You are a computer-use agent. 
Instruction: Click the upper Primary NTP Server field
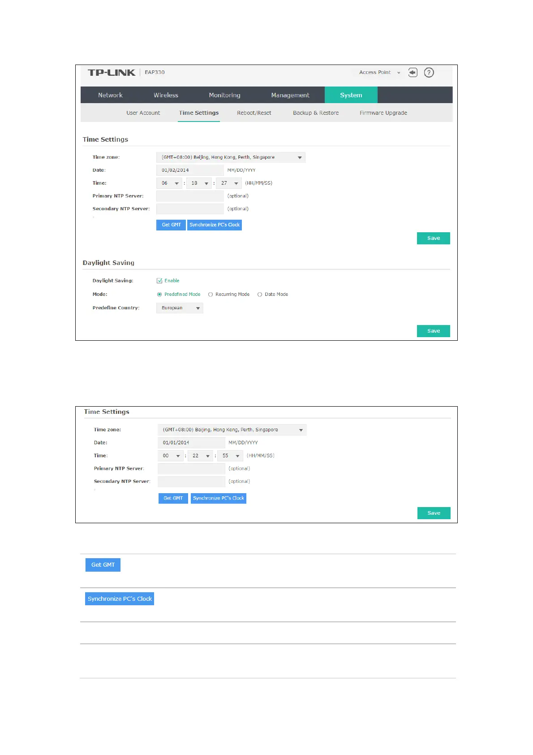click(x=190, y=196)
